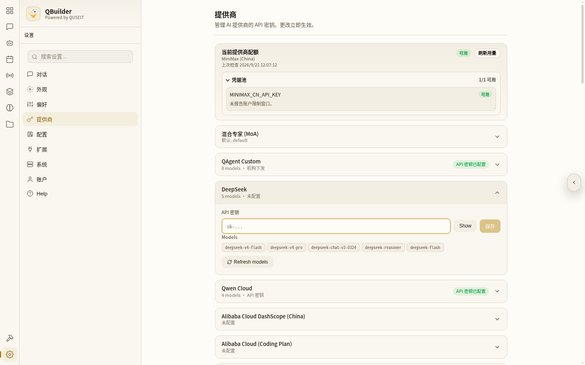Open the dashboard grid icon in left rail
585x365 pixels.
click(10, 11)
